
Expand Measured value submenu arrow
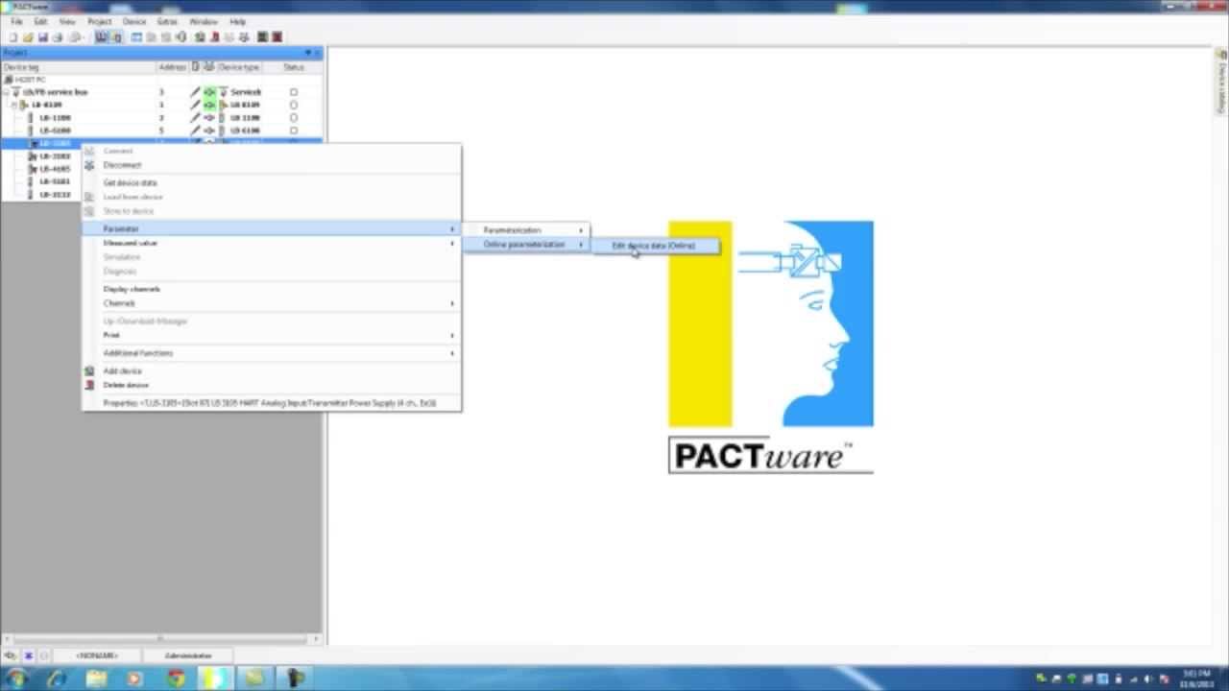click(452, 244)
